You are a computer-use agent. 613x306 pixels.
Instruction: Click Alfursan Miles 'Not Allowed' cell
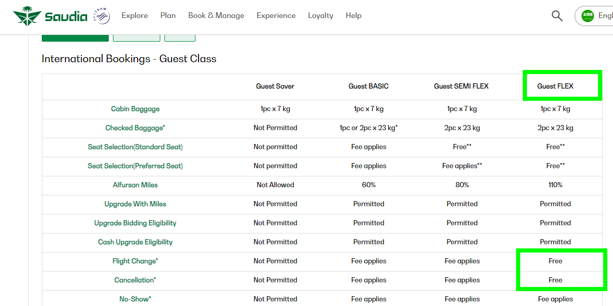[x=275, y=185]
